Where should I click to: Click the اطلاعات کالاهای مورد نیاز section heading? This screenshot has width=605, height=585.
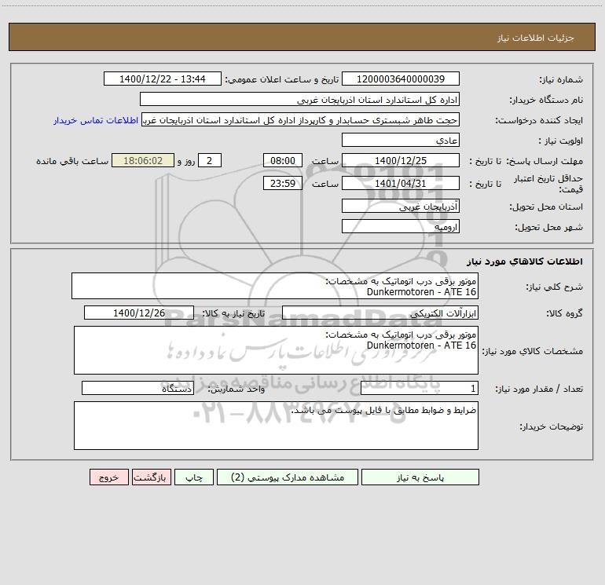click(x=525, y=261)
